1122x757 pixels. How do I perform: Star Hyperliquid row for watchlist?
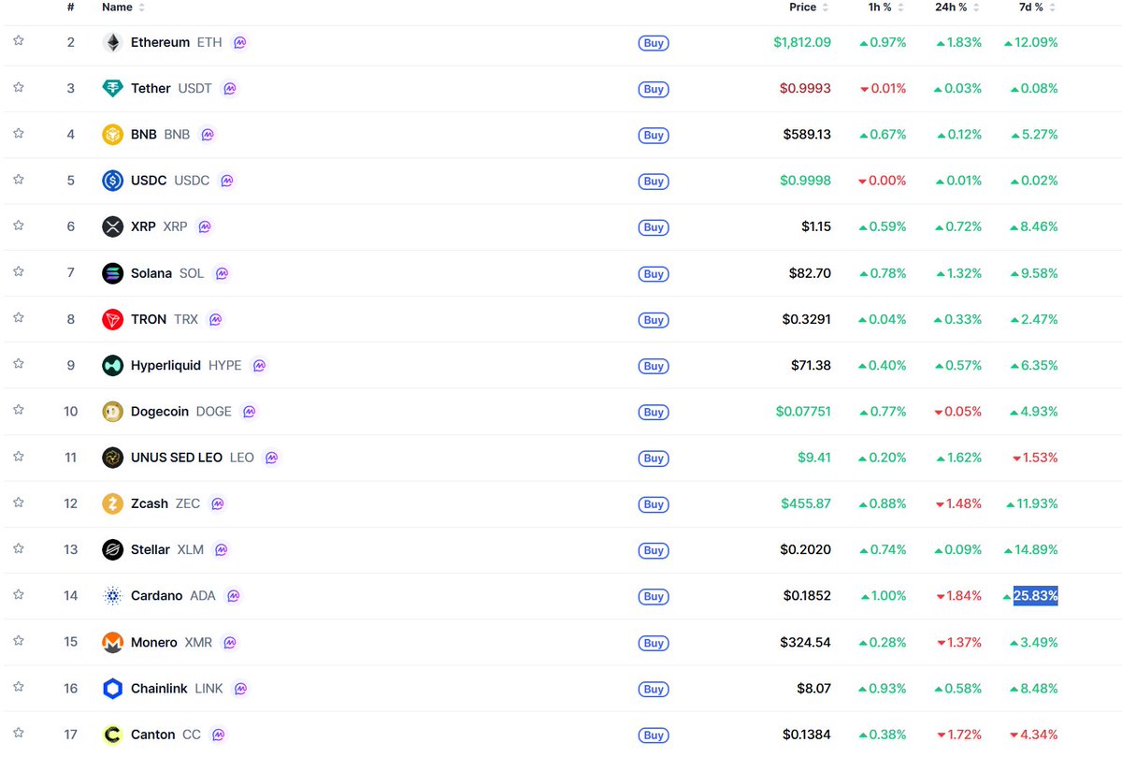click(18, 364)
